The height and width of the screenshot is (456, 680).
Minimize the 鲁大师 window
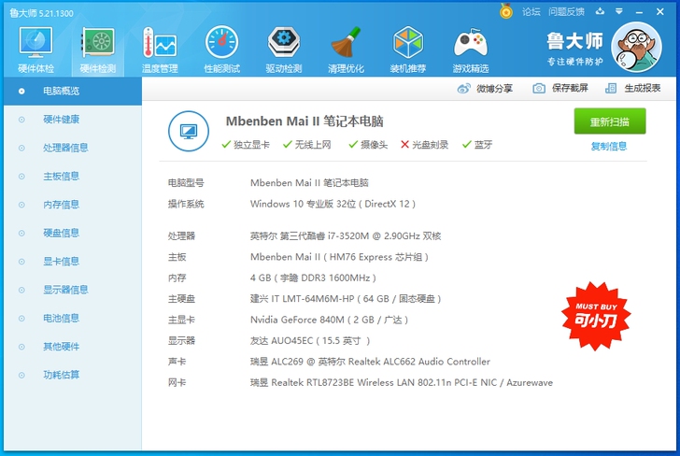(x=639, y=12)
